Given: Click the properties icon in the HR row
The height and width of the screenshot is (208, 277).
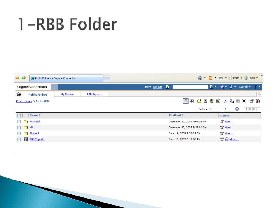Looking at the screenshot, I should pos(222,127).
